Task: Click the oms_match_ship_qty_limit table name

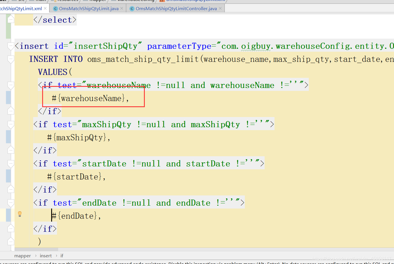Action: (x=143, y=59)
